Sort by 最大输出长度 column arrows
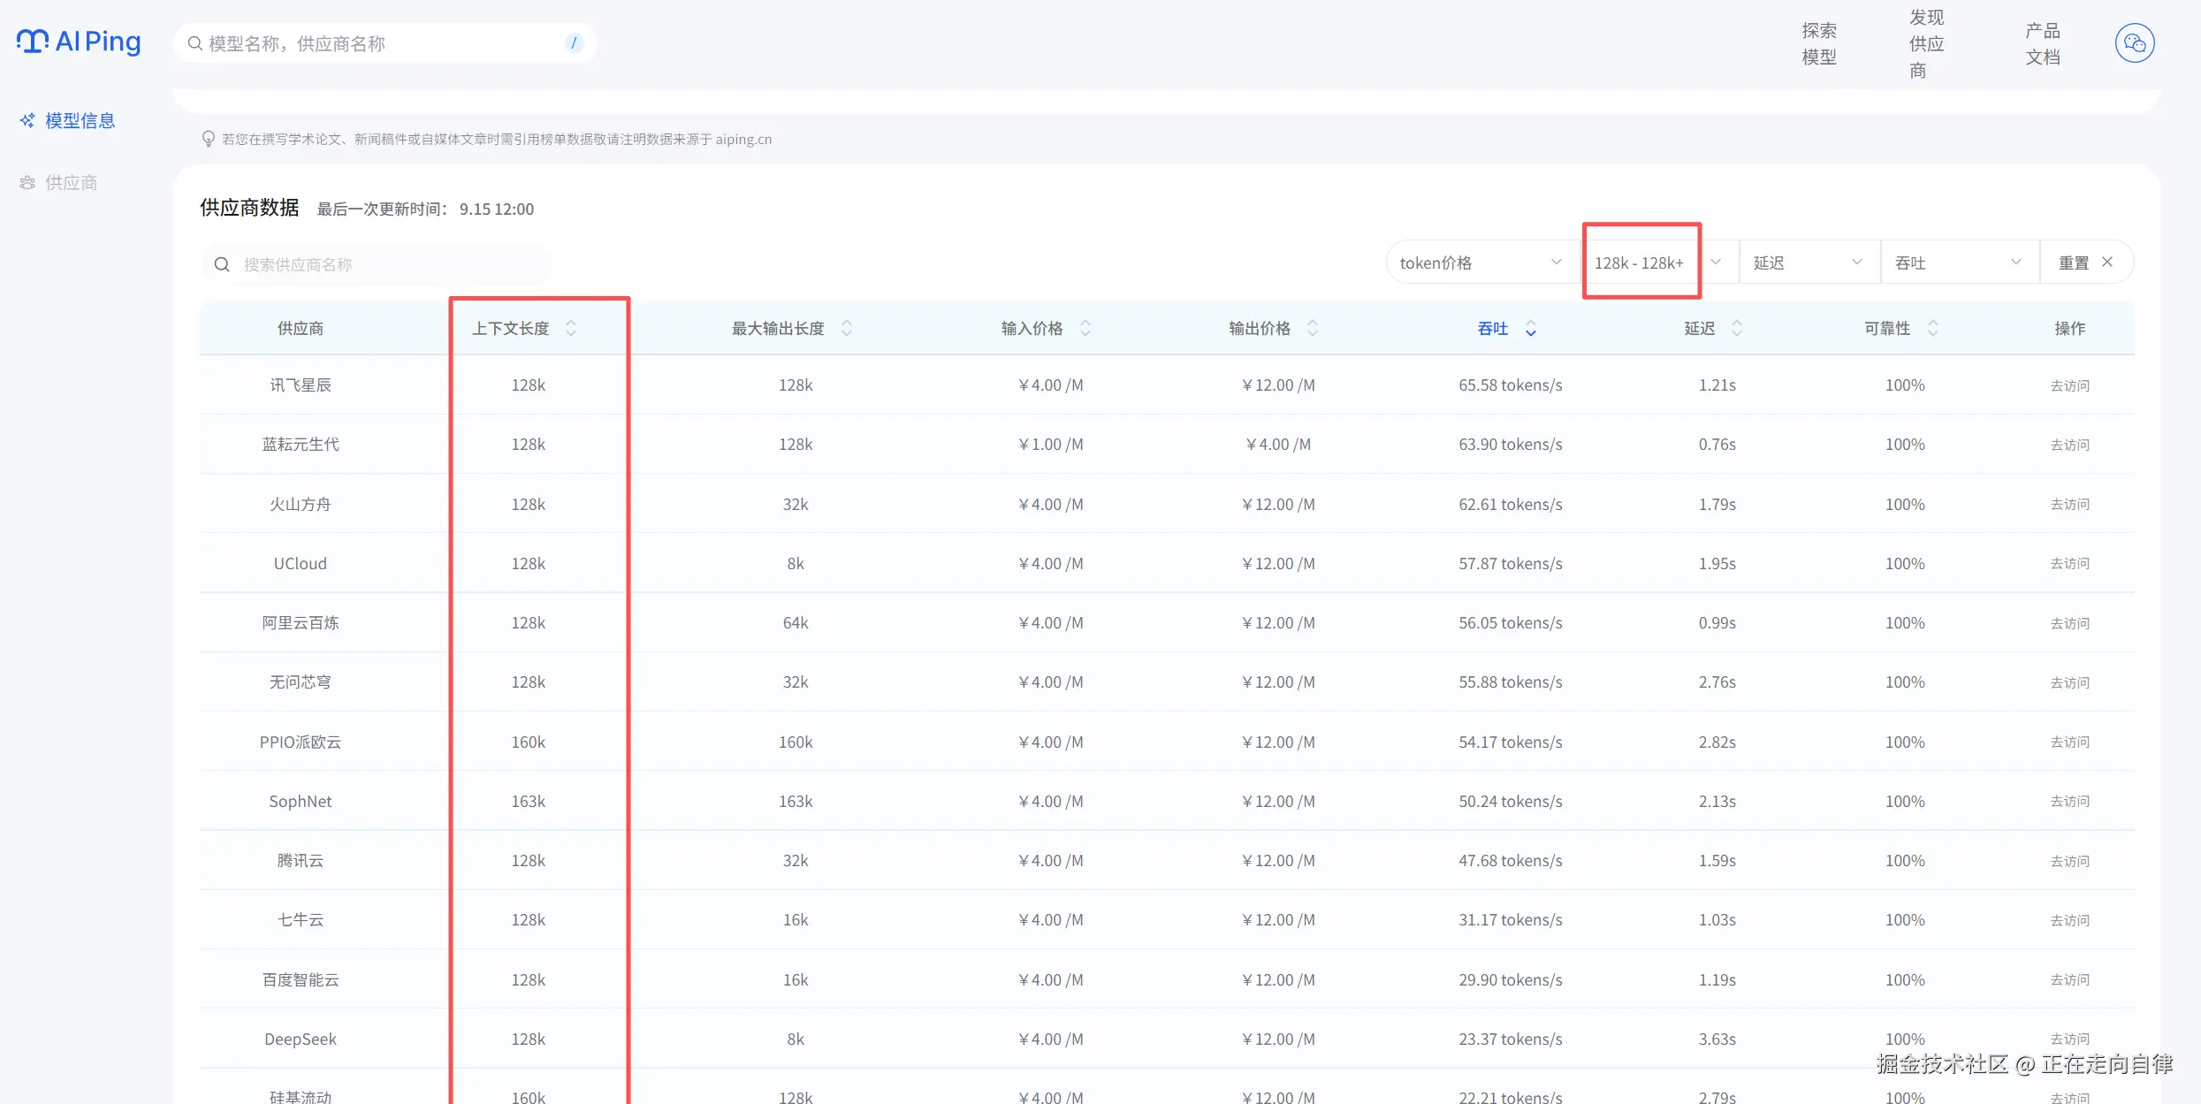Image resolution: width=2201 pixels, height=1104 pixels. click(846, 328)
